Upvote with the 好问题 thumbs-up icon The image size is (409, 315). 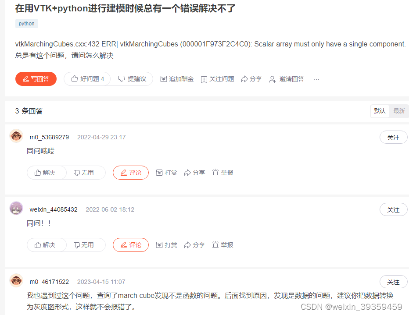pos(75,78)
